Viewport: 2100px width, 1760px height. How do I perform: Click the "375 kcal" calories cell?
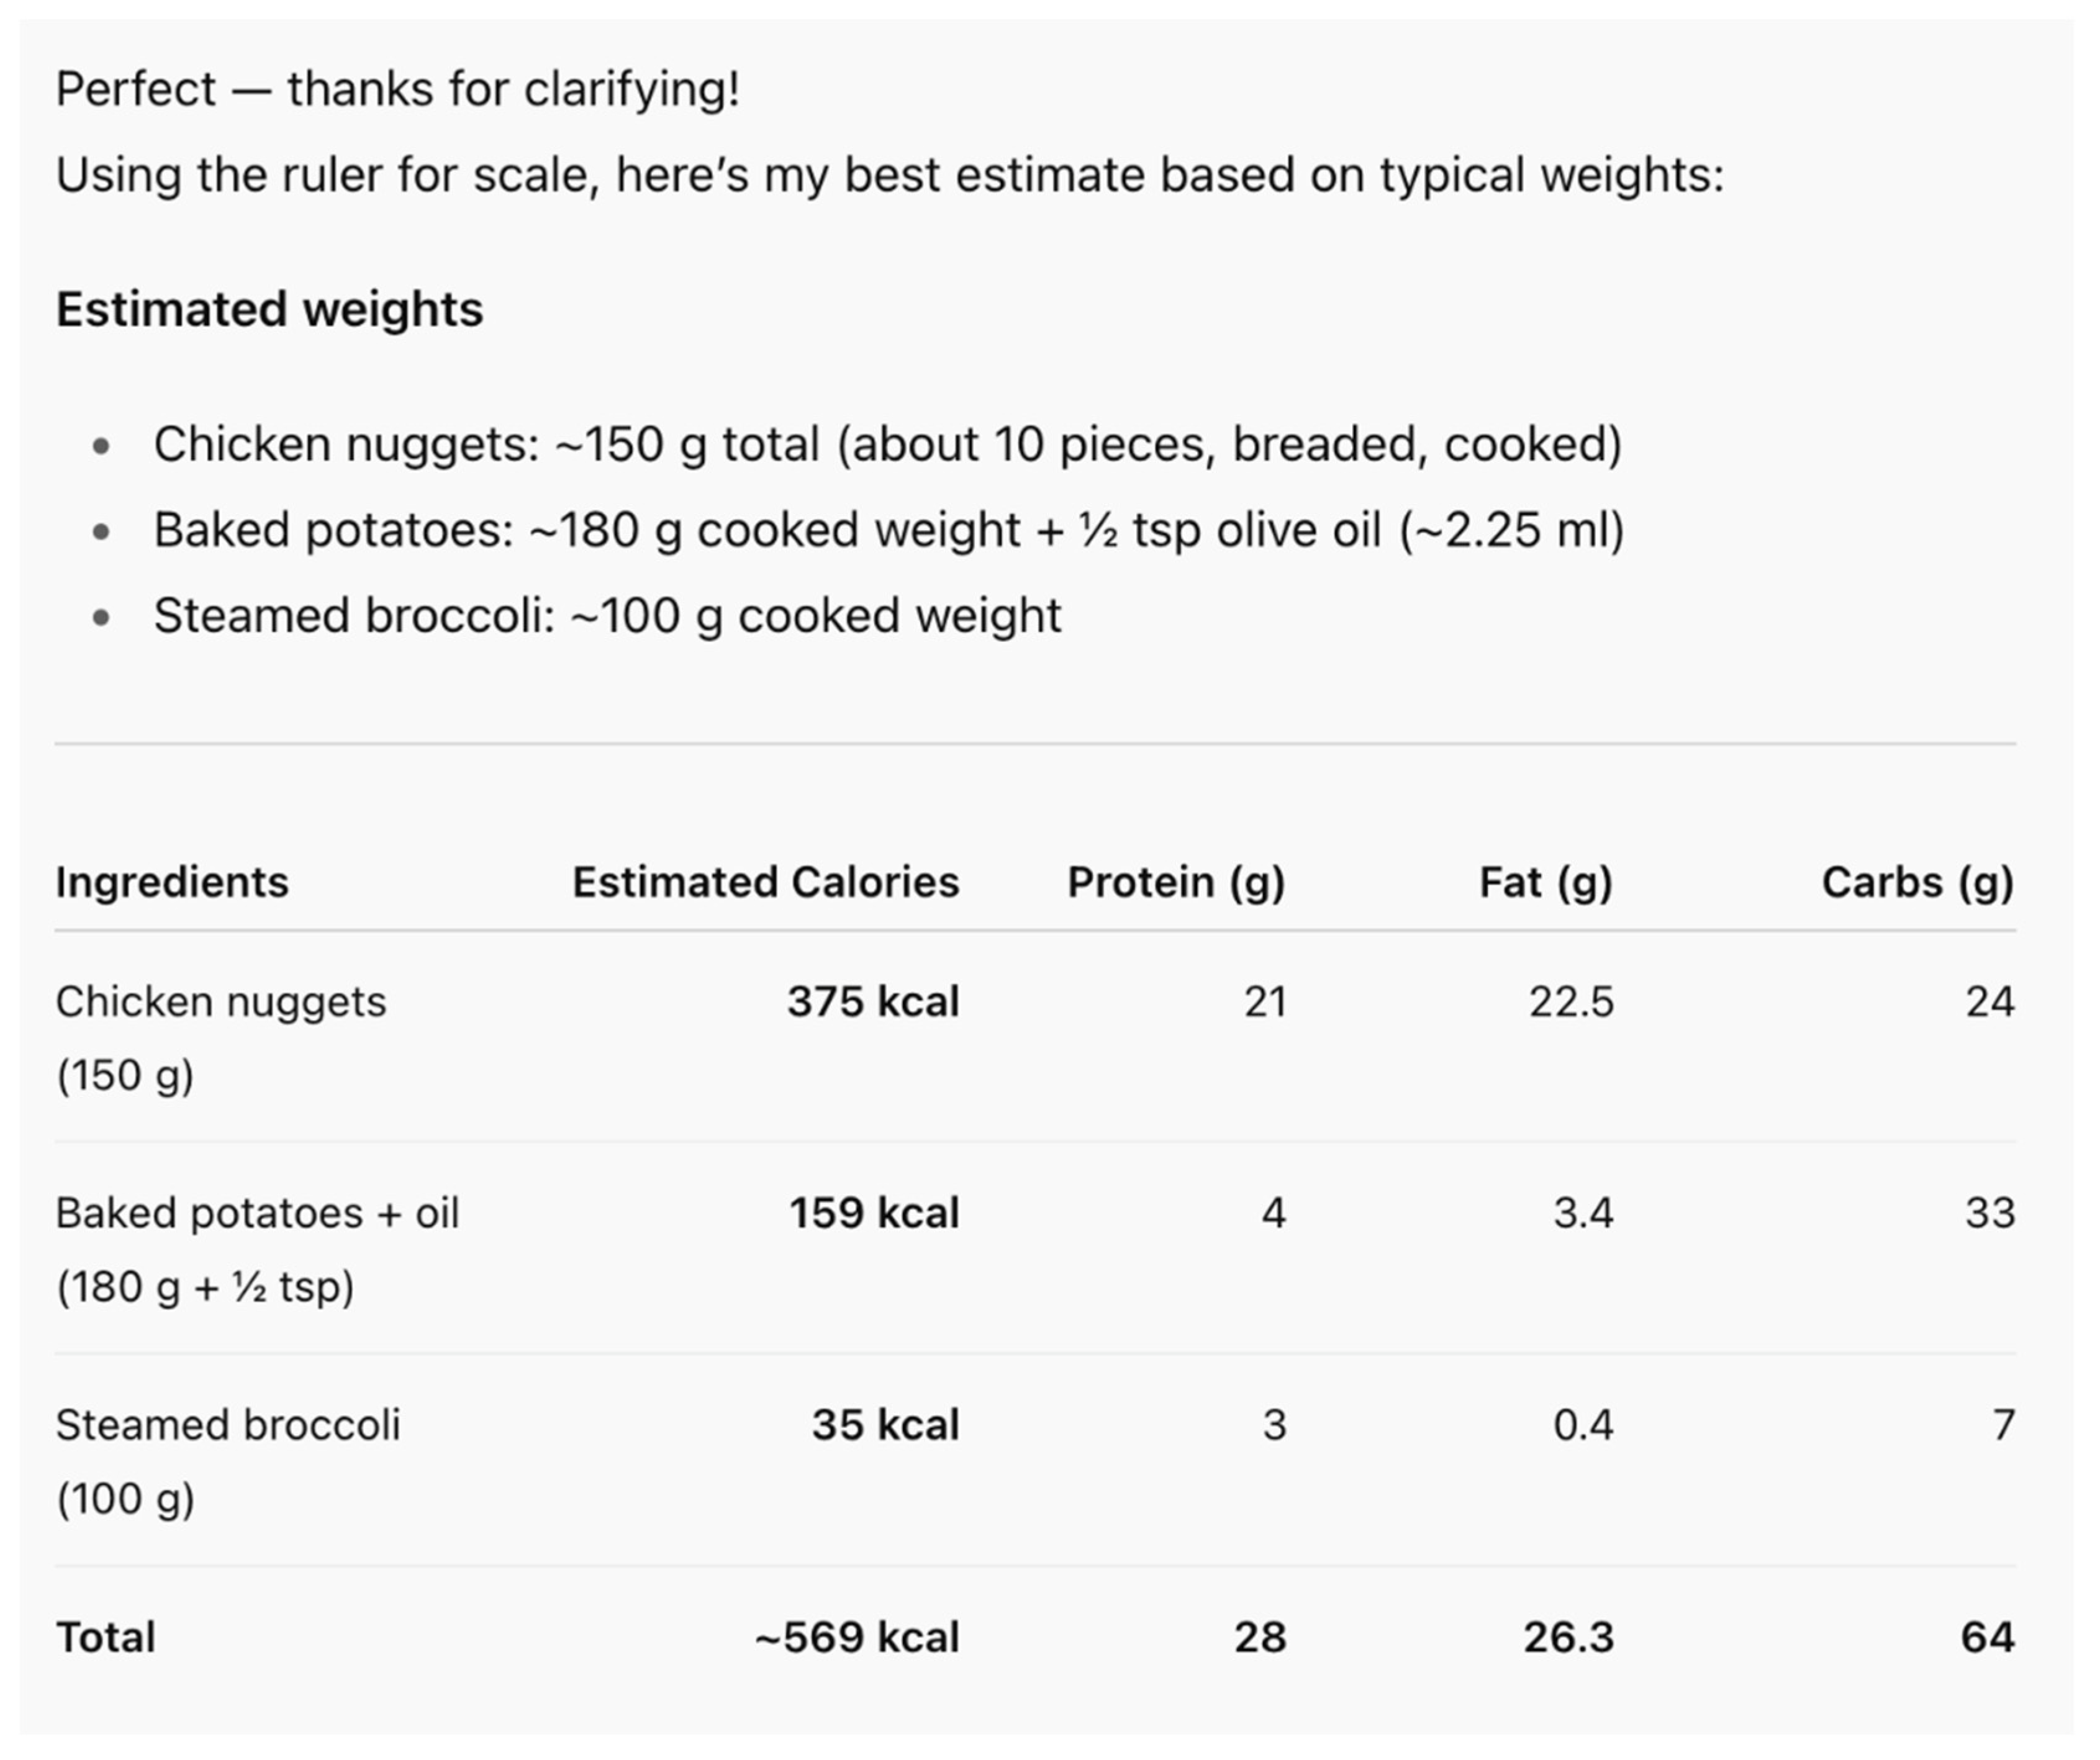coord(873,1002)
